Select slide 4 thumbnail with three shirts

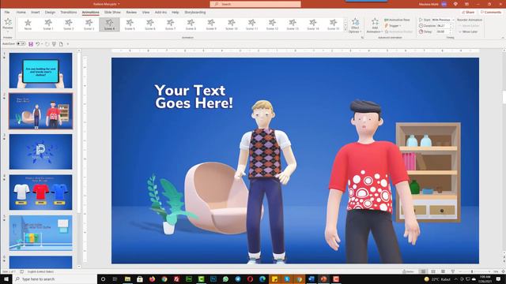[x=40, y=192]
